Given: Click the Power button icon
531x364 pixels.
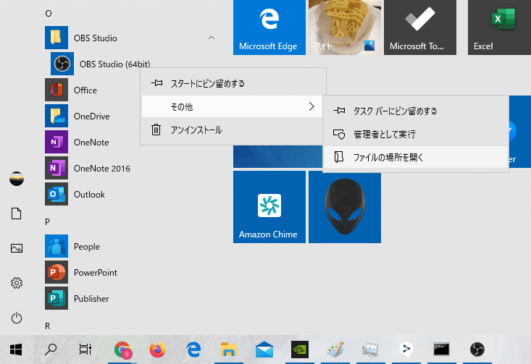Looking at the screenshot, I should coord(17,318).
